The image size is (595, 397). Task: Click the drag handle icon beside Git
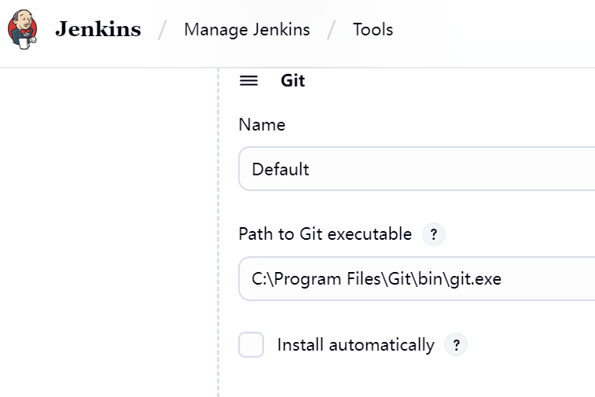[x=248, y=81]
